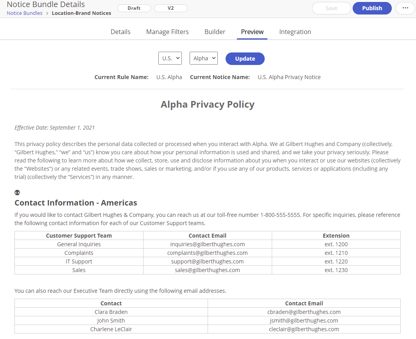The height and width of the screenshot is (339, 416).
Task: Email General Inquiries at inquiries@gilberthughes.com
Action: pos(207,244)
